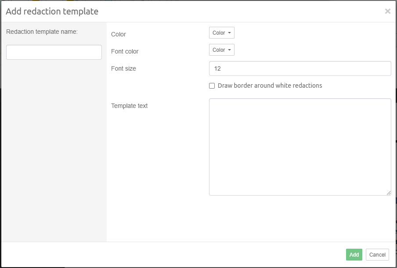Image resolution: width=397 pixels, height=268 pixels.
Task: Cancel the redaction template dialog
Action: [377, 255]
